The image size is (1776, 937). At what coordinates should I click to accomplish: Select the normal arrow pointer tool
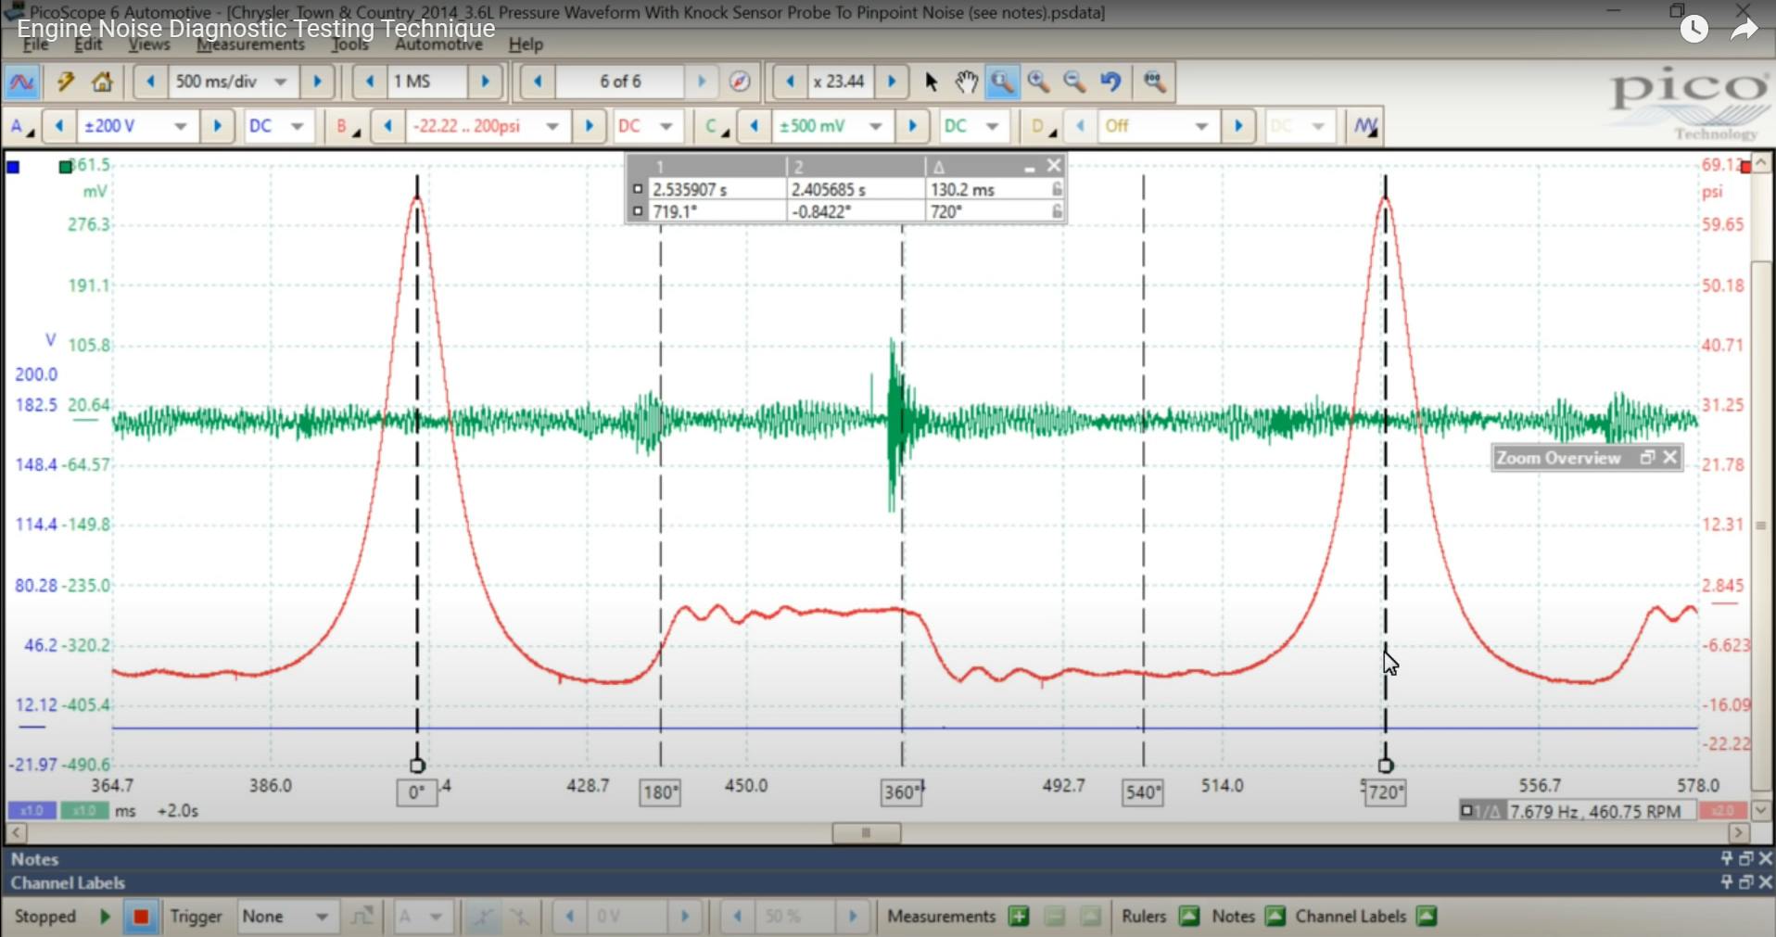tap(931, 82)
